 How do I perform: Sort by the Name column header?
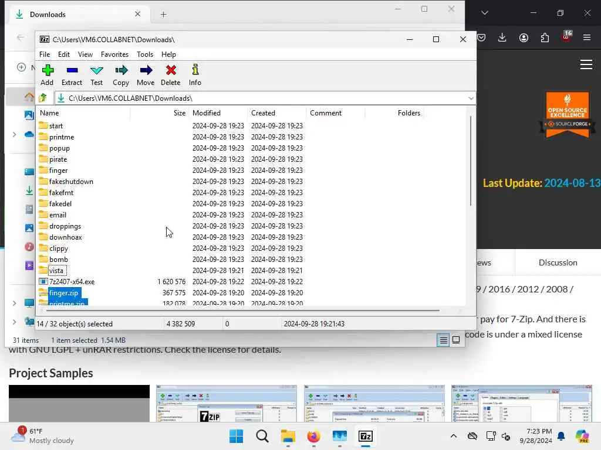click(83, 113)
